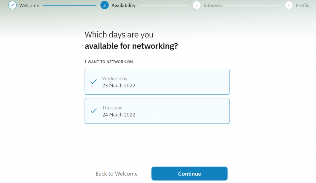Screen dimensions: 316x183
Task: Click the Welcome step completed checkmark icon
Action: [12, 5]
